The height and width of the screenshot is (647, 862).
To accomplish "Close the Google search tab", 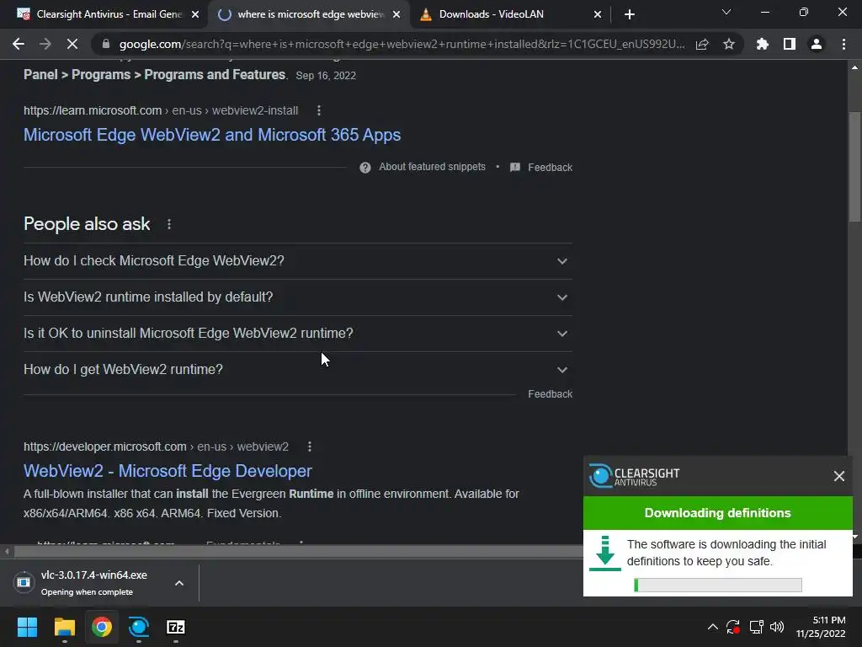I will click(396, 14).
